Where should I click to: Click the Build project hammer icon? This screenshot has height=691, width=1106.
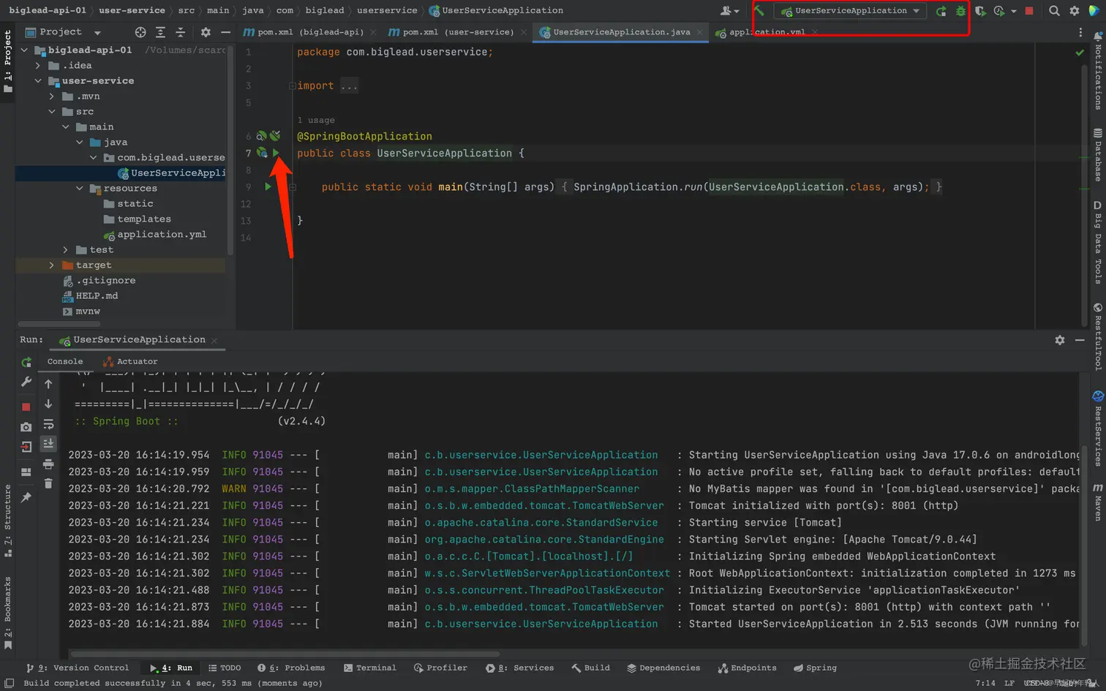(759, 10)
